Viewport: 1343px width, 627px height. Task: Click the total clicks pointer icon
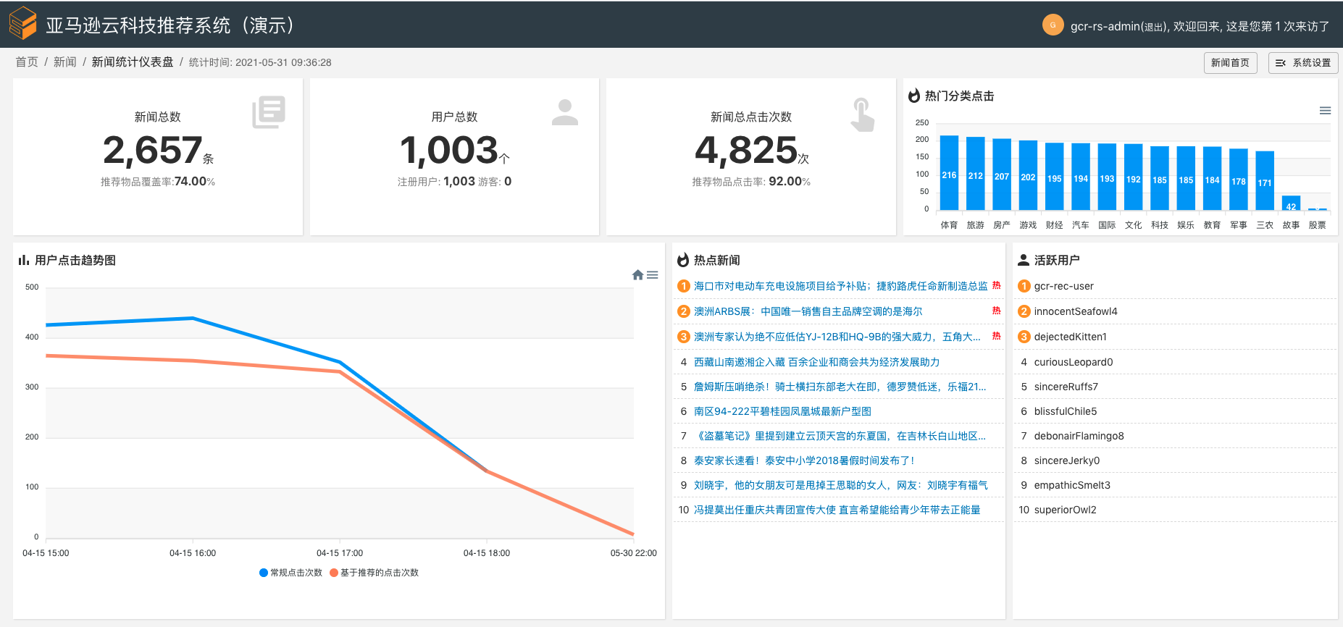[862, 114]
